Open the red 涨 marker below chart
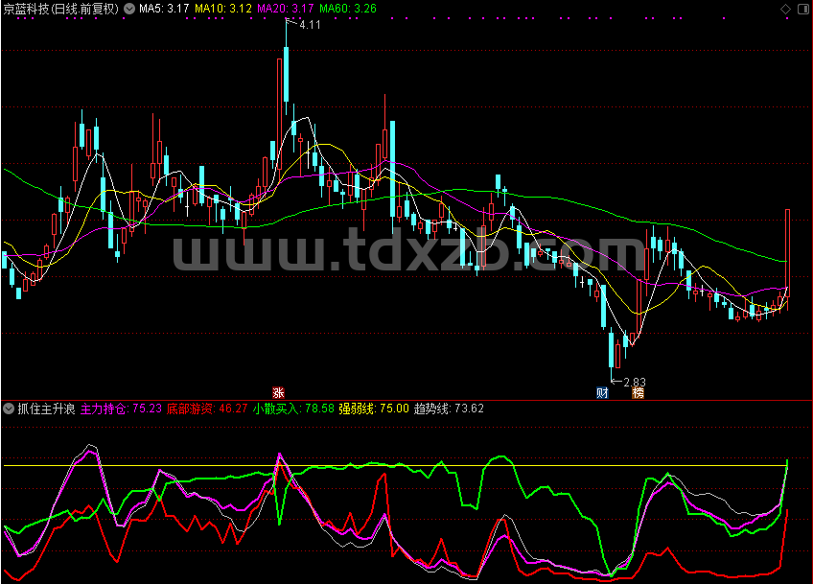Screen dimensions: 813x584 pos(278,392)
